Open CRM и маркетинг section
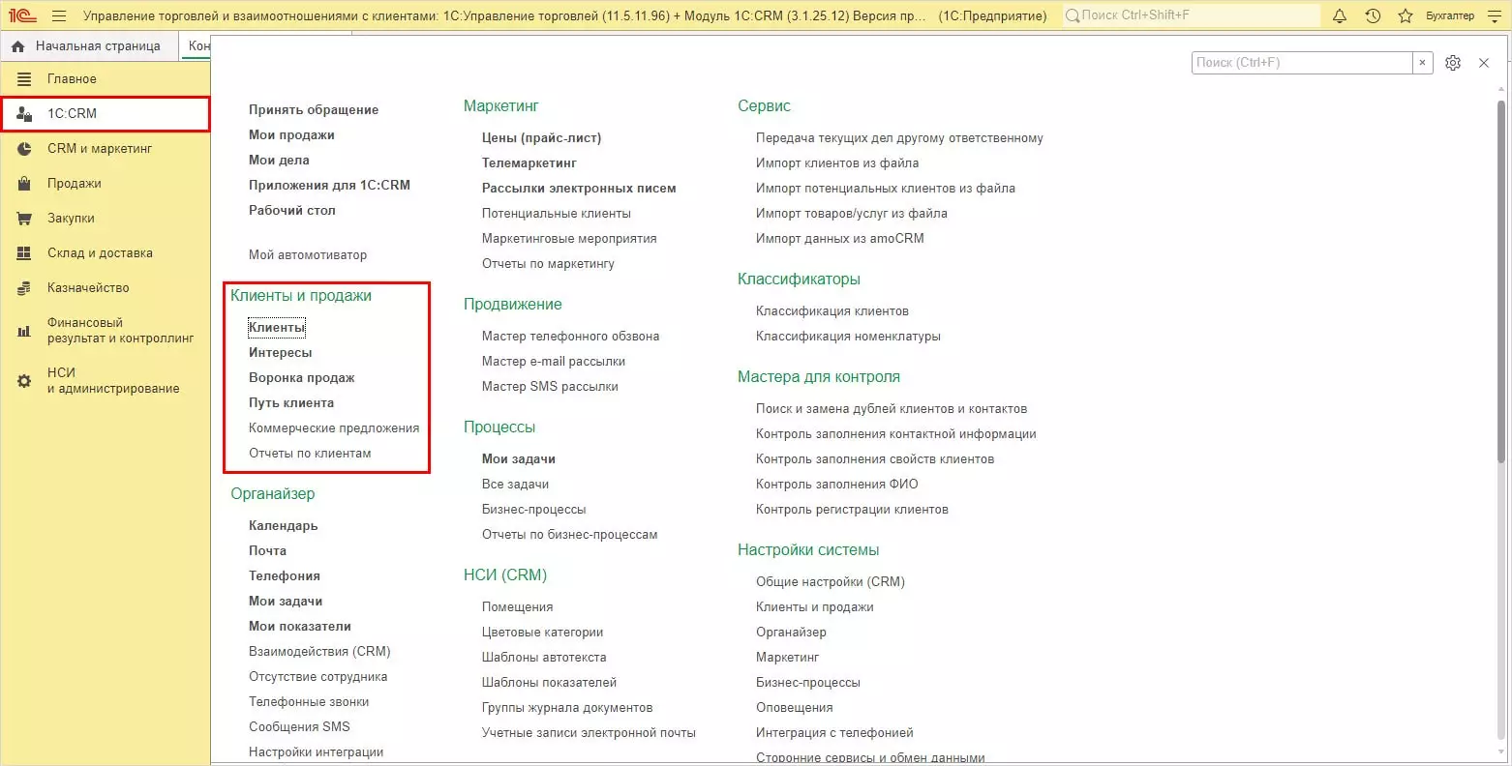 tap(100, 149)
